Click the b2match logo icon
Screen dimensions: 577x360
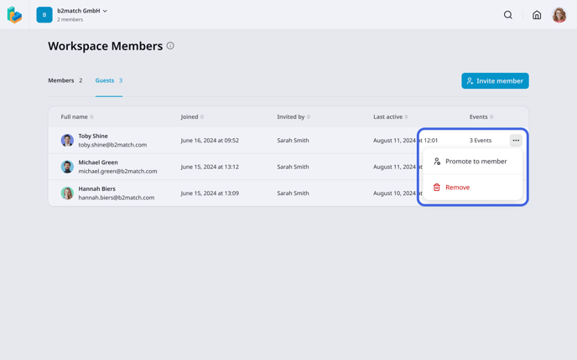point(15,15)
